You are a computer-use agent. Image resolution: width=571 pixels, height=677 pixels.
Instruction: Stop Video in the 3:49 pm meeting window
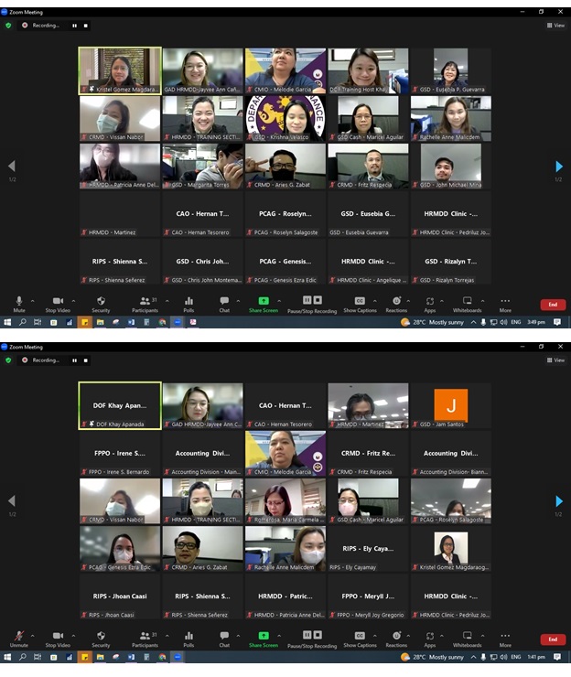click(58, 304)
